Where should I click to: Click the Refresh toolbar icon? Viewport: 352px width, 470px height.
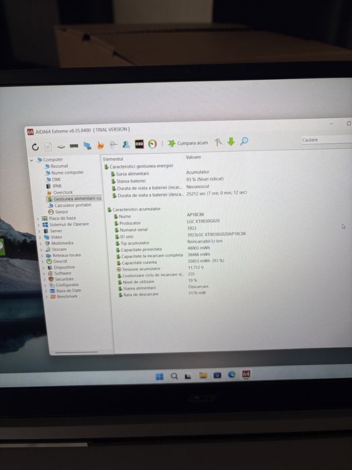tap(36, 147)
